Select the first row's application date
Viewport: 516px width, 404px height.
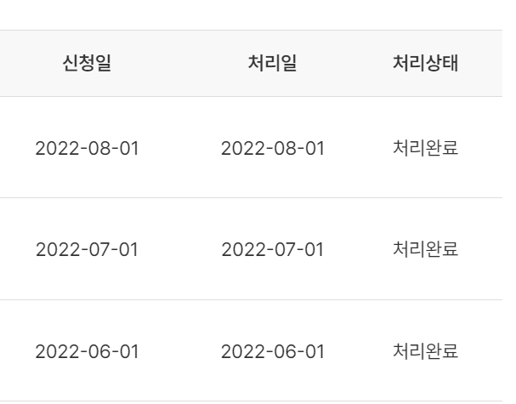[87, 148]
